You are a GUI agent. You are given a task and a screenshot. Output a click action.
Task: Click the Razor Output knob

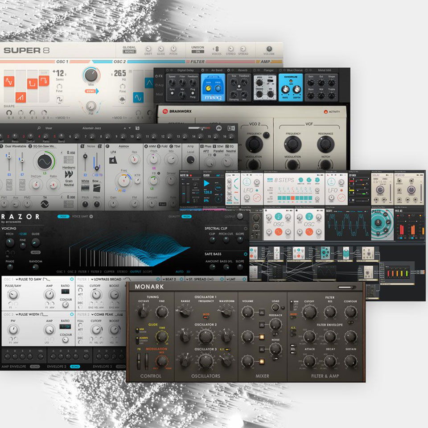tap(240, 216)
